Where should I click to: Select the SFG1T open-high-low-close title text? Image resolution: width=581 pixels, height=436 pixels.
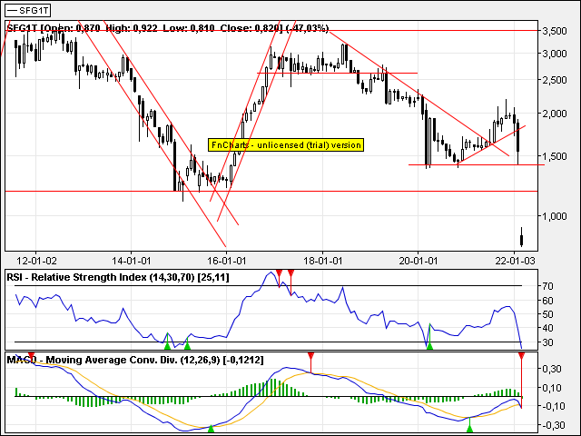coord(168,28)
